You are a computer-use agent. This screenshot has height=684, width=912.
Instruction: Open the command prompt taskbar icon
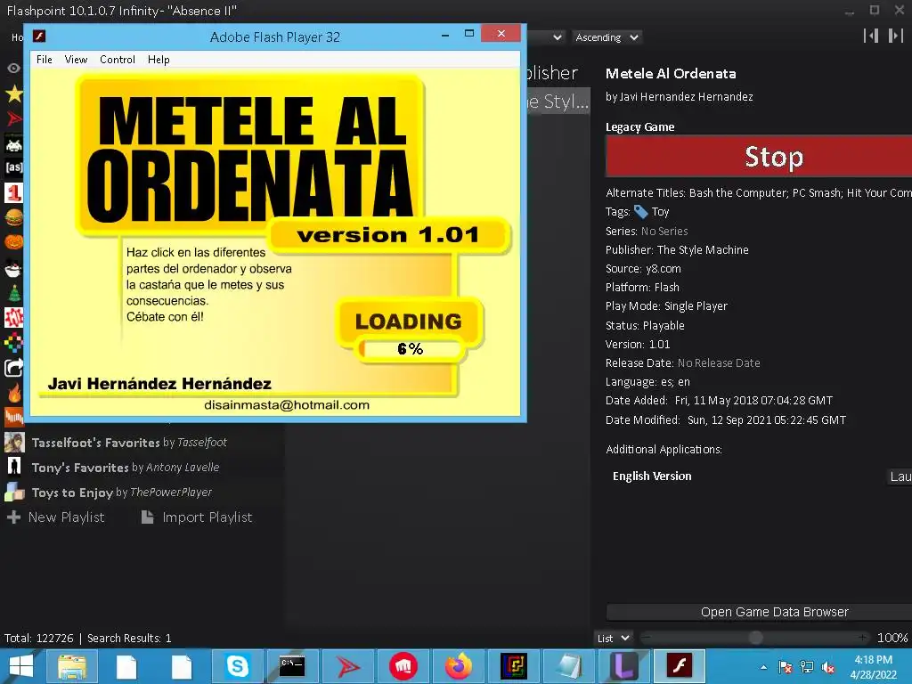[292, 666]
